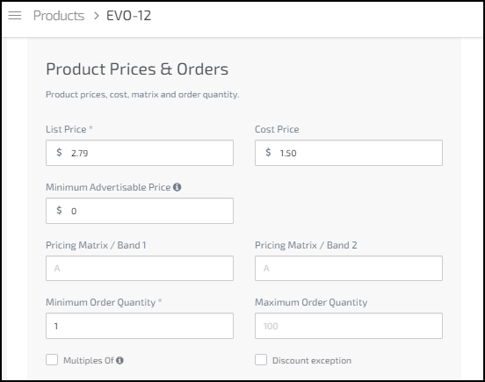Click the Minimum Advertisable Price input
The image size is (485, 382).
[140, 211]
